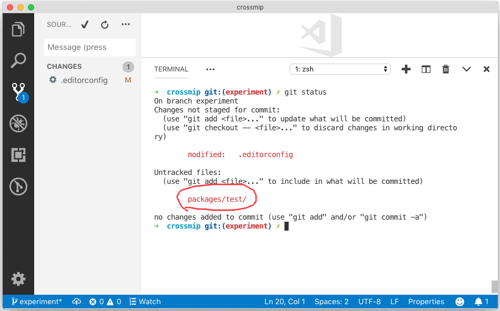Commit changes with the checkmark icon
Screen dimensions: 500x311
[85, 24]
